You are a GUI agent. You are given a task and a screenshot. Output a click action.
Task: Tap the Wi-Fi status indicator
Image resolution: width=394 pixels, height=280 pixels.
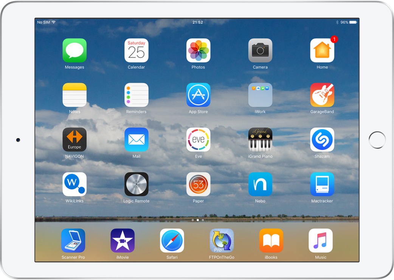click(x=54, y=22)
